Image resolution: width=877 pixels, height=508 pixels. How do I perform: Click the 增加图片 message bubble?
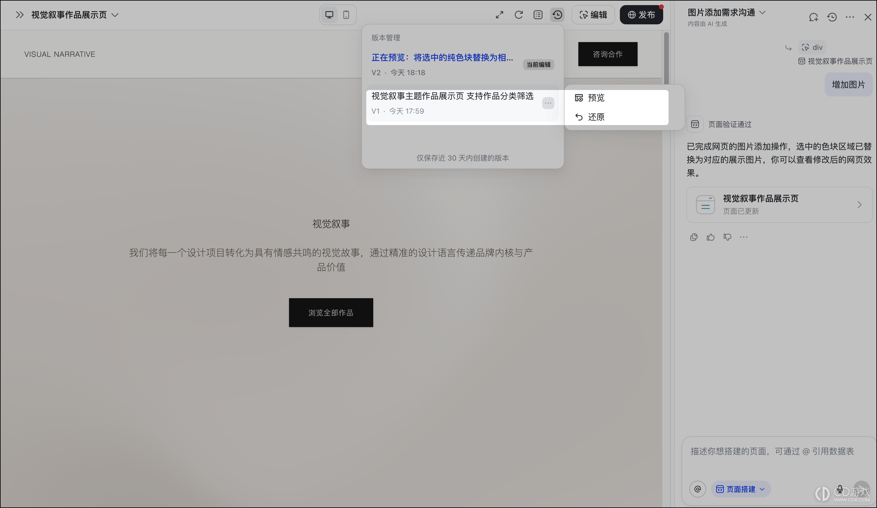848,84
